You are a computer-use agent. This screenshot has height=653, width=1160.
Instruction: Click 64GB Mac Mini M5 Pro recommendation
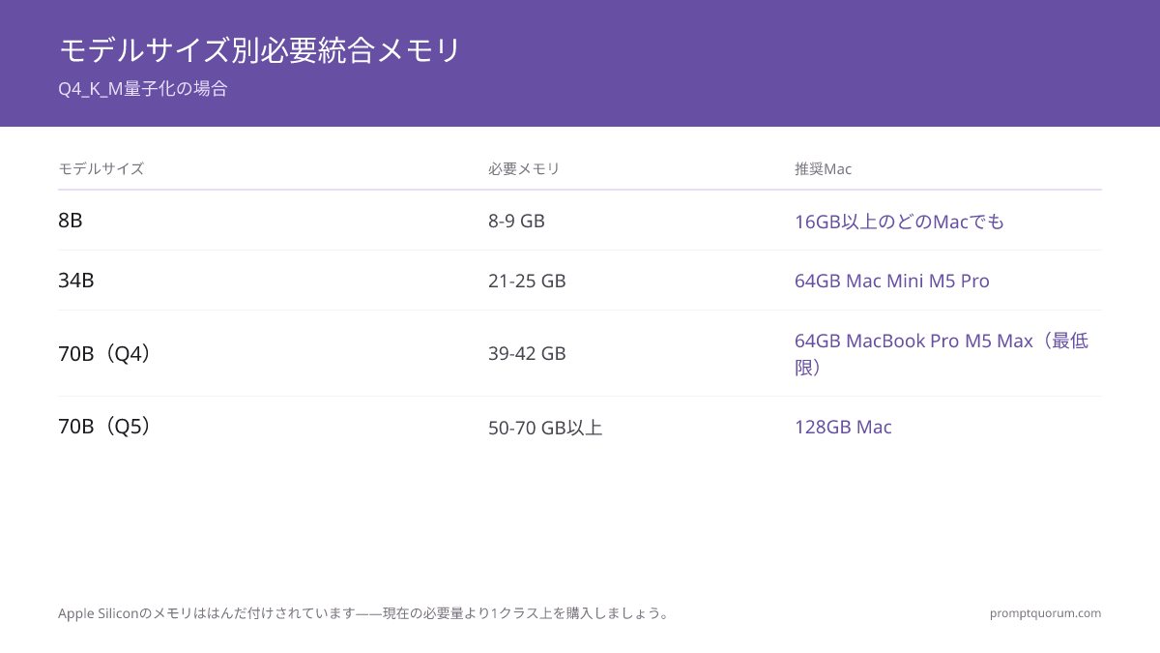click(x=892, y=281)
